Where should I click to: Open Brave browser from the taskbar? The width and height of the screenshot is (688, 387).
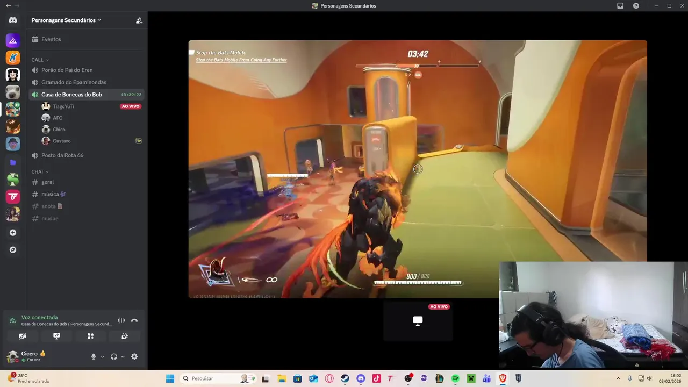[503, 378]
